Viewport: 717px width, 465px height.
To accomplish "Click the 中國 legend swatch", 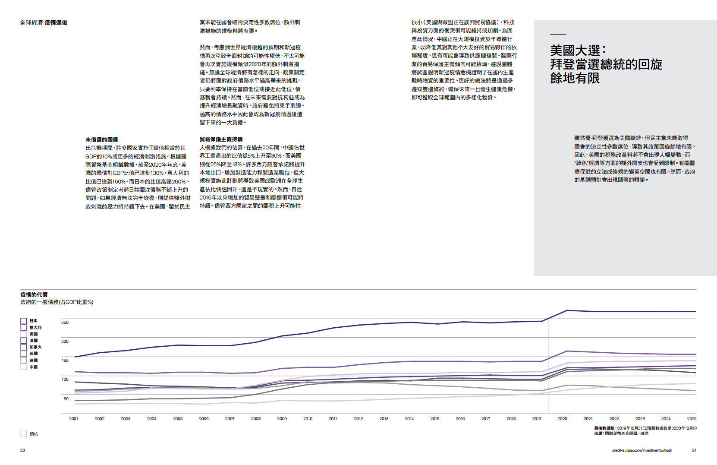I will coord(24,367).
